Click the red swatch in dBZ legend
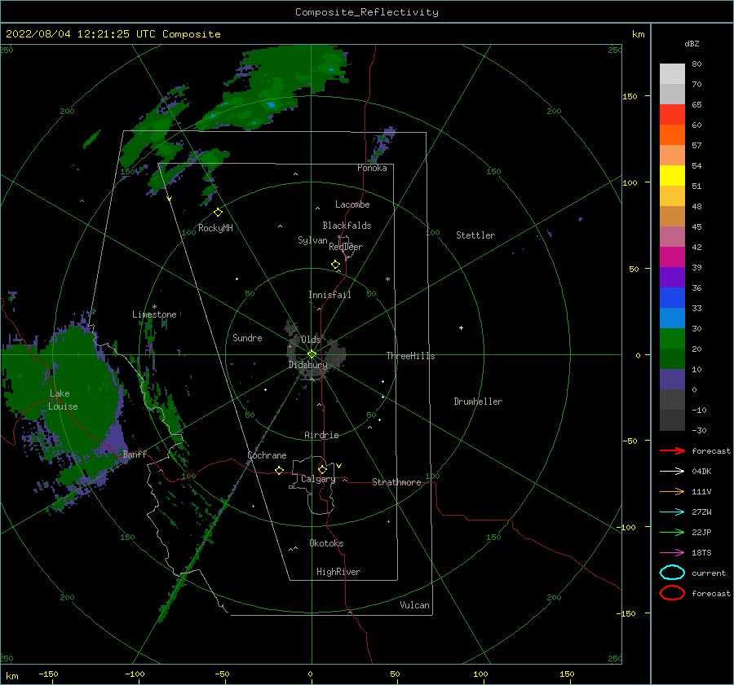 672,115
